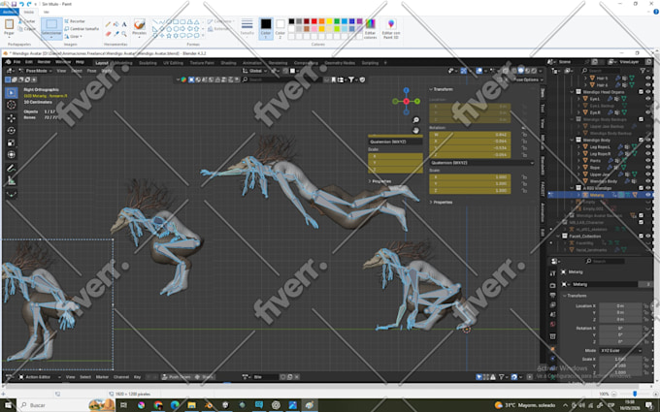
Task: Select the Blender Transform tool
Action: tap(12, 155)
